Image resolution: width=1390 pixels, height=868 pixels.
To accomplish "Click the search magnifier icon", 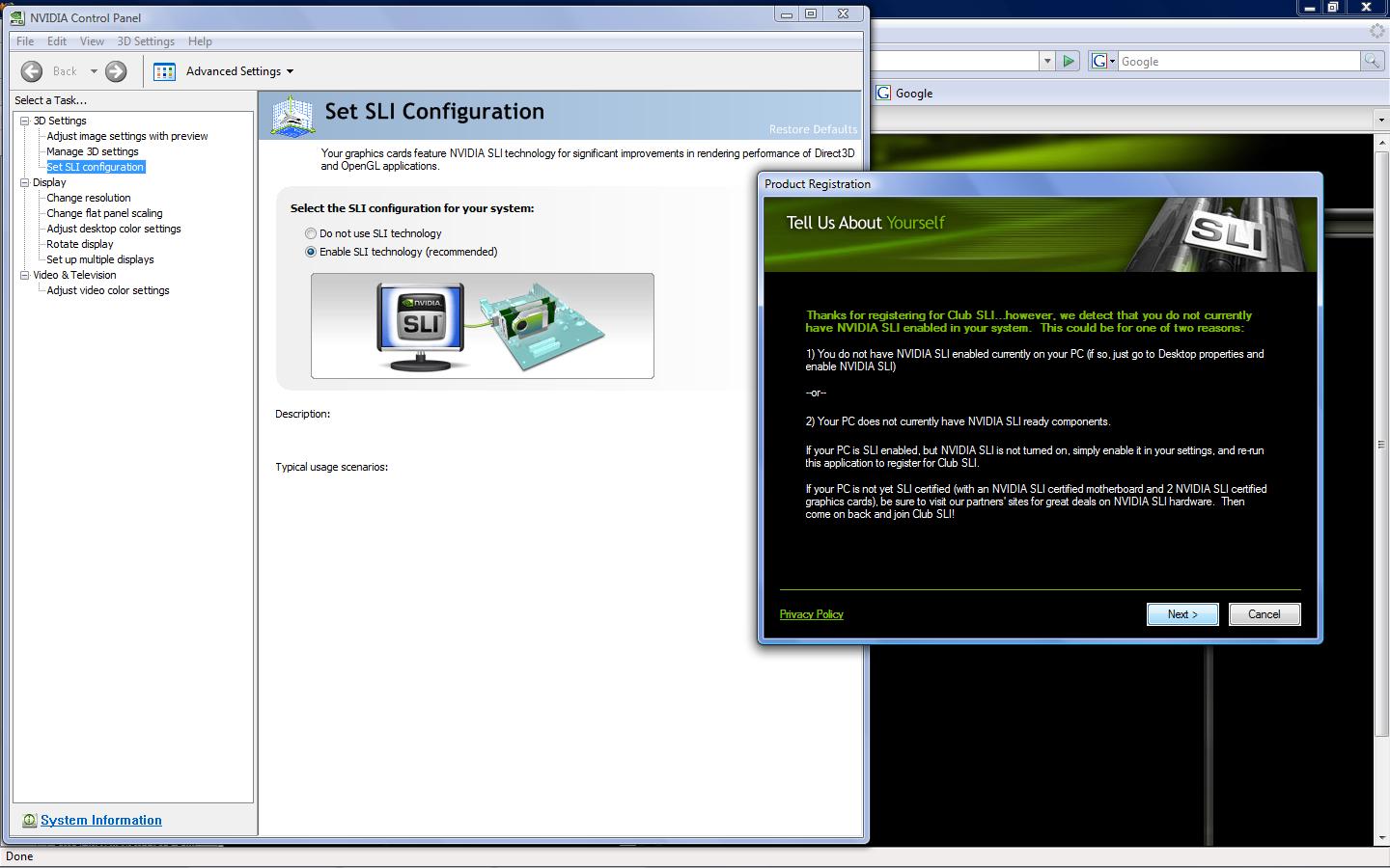I will coord(1372,61).
